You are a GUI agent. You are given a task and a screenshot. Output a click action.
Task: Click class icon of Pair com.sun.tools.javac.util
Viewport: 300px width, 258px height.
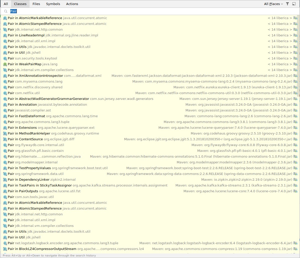coord(5,197)
